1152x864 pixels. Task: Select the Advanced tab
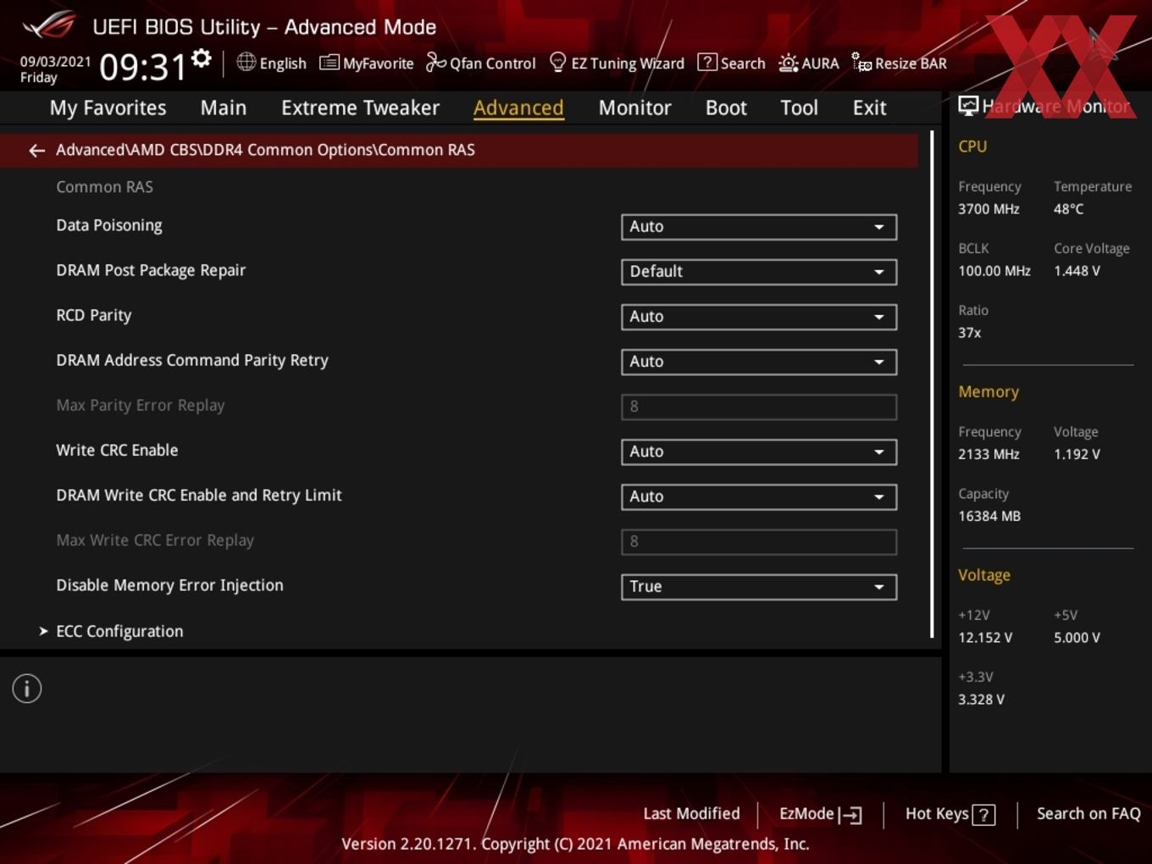518,108
